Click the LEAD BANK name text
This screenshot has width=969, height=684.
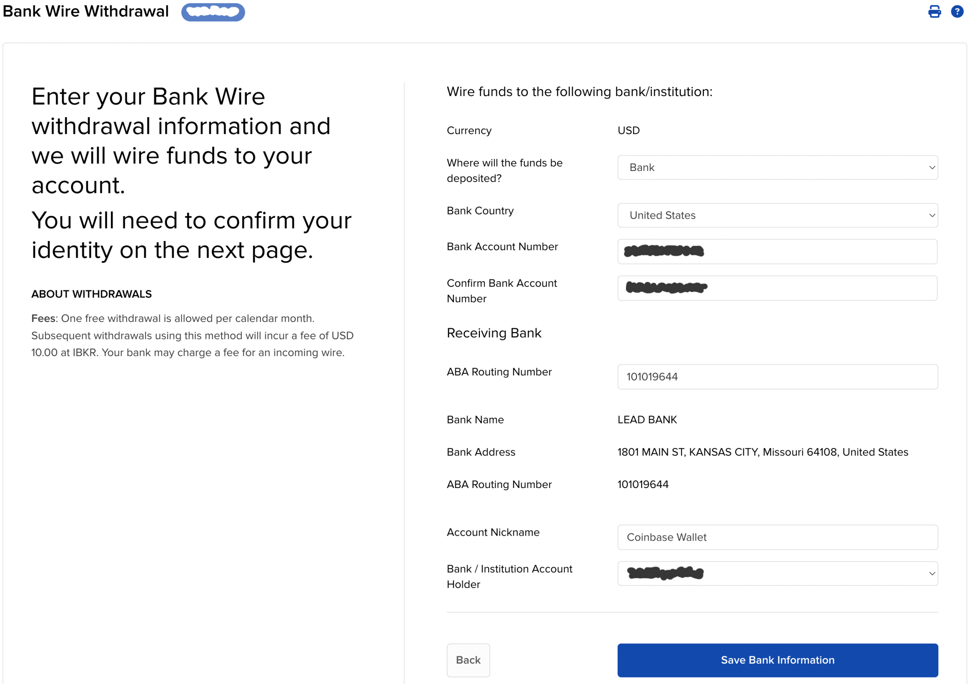[647, 420]
